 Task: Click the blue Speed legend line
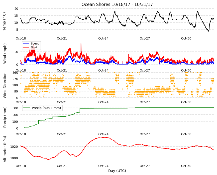[x=26, y=43]
